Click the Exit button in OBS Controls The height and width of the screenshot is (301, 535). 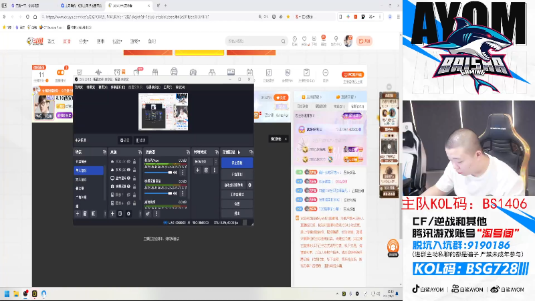click(237, 213)
